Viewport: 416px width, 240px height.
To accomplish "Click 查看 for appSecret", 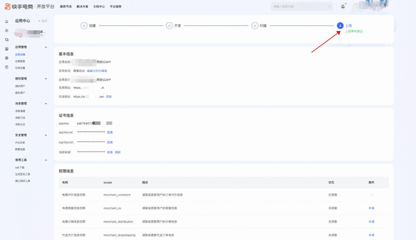I will click(x=110, y=132).
